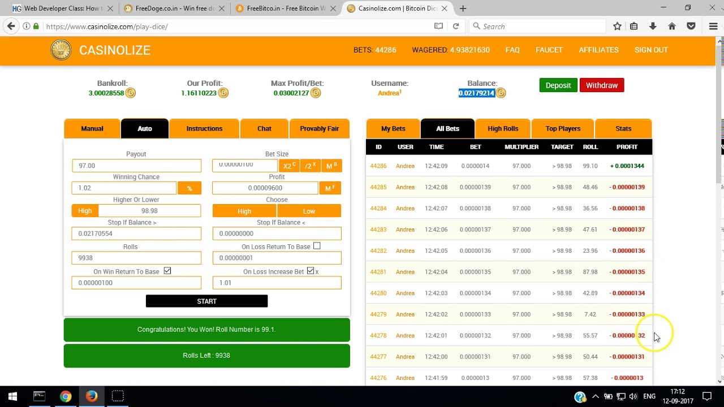724x407 pixels.
Task: Toggle reader view icon in address bar
Action: 438,27
